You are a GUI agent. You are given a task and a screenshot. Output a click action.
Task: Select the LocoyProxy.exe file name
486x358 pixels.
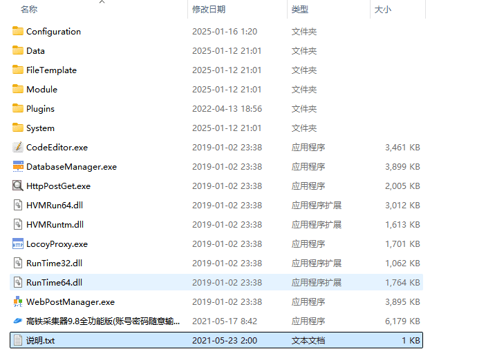[x=57, y=244]
